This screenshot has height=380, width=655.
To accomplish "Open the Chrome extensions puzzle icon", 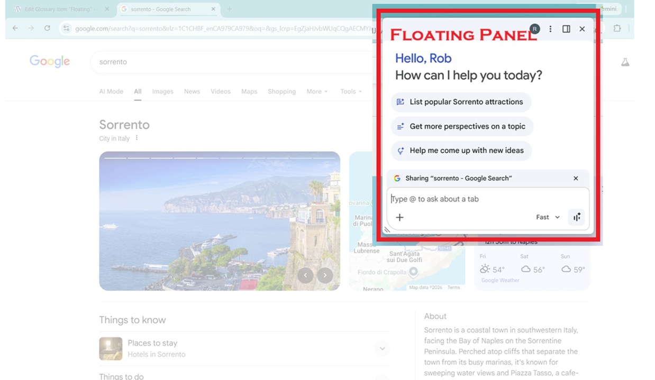I will coord(617,29).
